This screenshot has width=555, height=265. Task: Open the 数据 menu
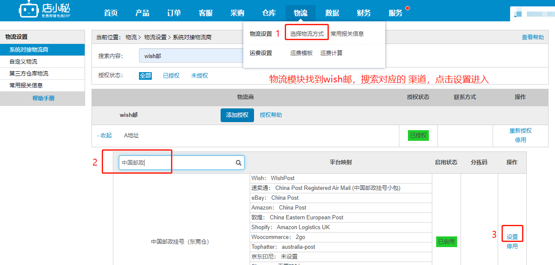pyautogui.click(x=332, y=13)
